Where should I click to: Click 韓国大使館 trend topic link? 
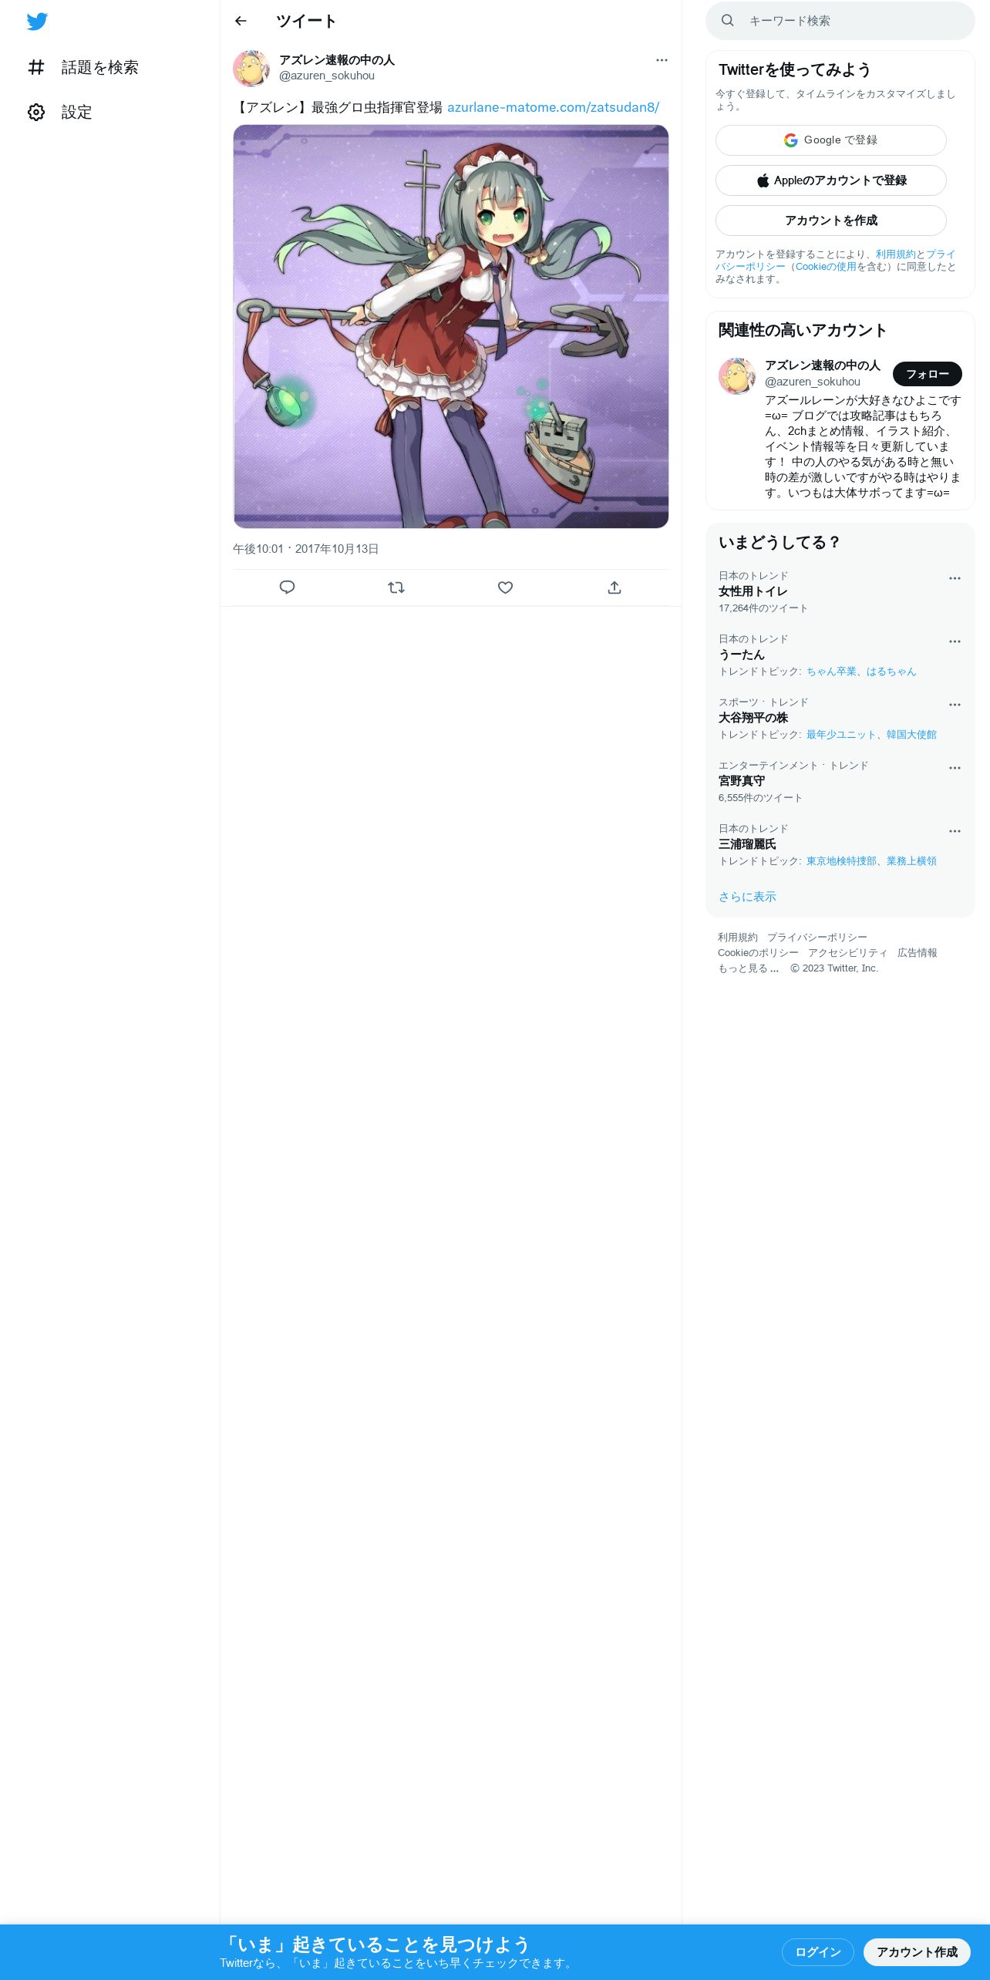[x=911, y=735]
